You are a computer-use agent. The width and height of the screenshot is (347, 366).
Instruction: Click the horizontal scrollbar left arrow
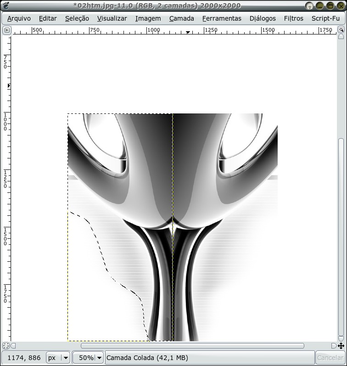13,346
